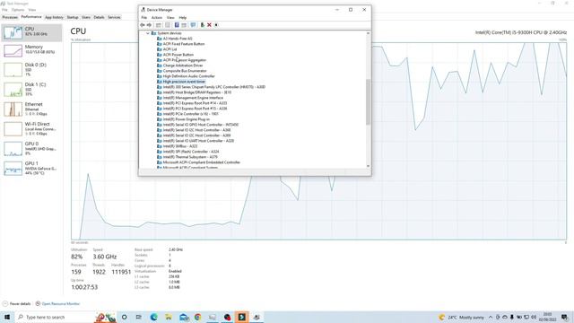Click the Device Manager scrollbar thumb
Screen dimensions: 574x323
pyautogui.click(x=368, y=101)
